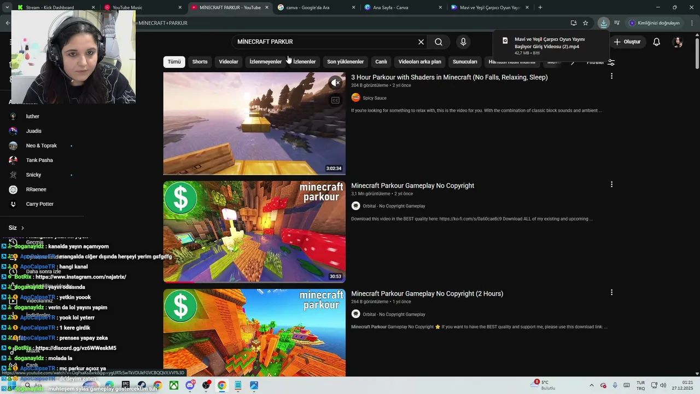
Task: Open Tank Pasha channel avatar in sidebar
Action: click(14, 160)
